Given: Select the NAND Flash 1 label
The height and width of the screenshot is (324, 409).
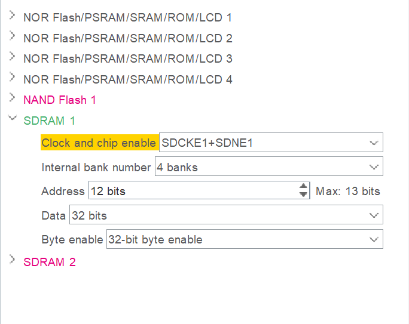Looking at the screenshot, I should click(x=60, y=100).
